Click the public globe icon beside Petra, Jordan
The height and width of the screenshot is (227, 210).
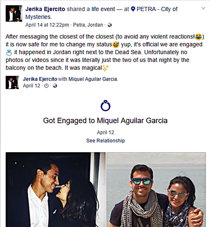coord(110,25)
